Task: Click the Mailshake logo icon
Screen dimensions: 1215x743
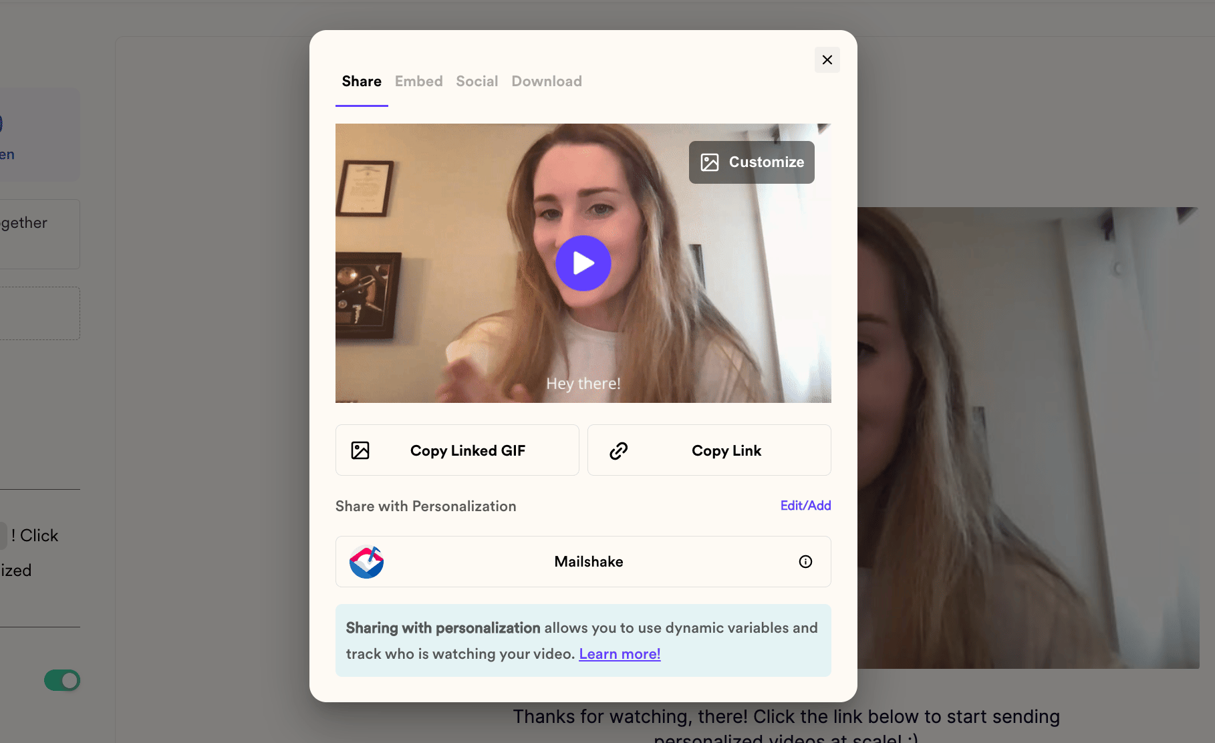Action: 366,562
